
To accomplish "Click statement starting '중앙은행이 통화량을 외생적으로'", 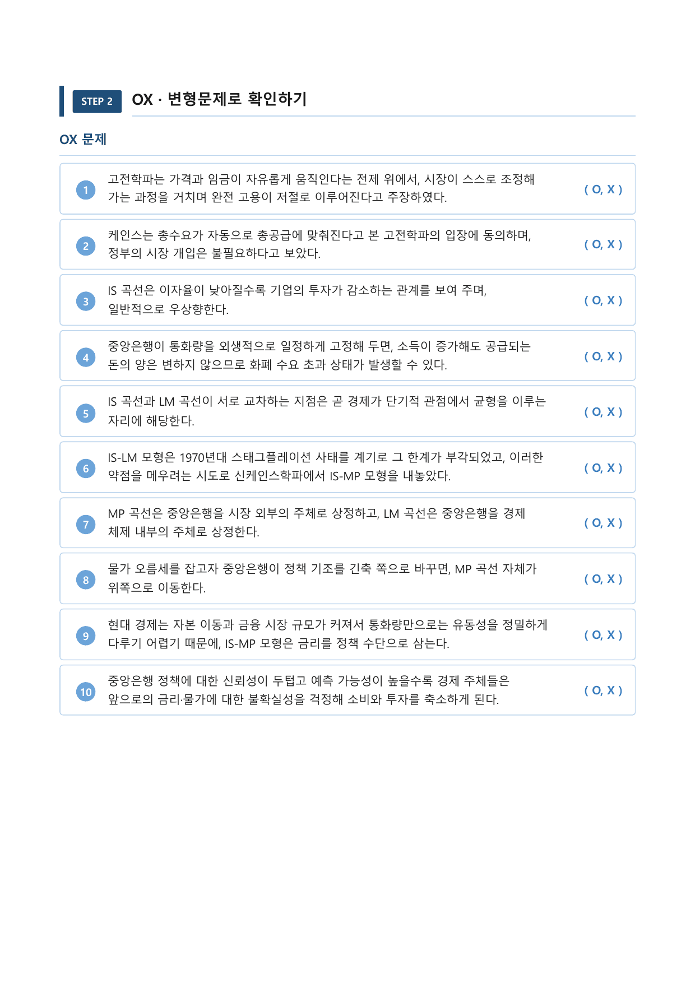I will (x=319, y=355).
